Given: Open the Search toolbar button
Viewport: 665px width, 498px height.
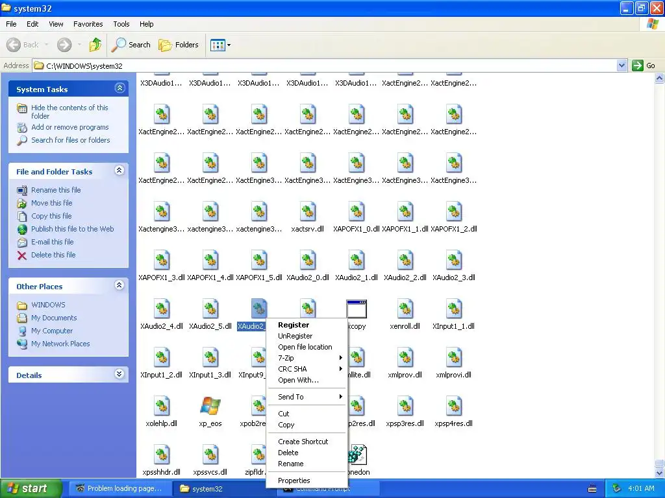Looking at the screenshot, I should (131, 45).
